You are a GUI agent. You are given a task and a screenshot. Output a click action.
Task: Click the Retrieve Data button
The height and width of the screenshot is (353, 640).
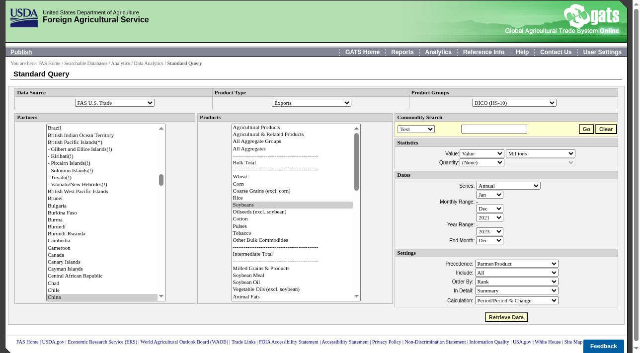[x=506, y=317]
